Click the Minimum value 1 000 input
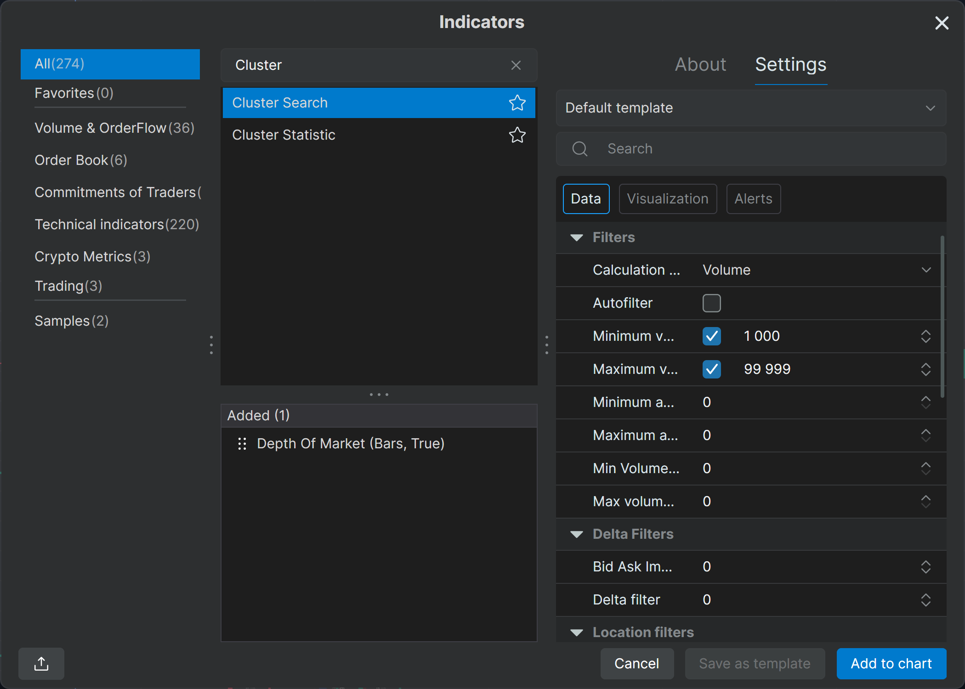This screenshot has height=689, width=965. pos(827,336)
